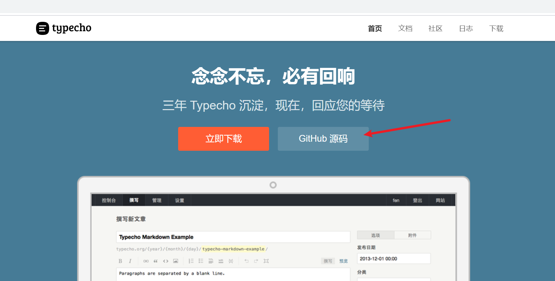Click the insert image icon
Viewport: 555px width, 281px height.
(175, 261)
